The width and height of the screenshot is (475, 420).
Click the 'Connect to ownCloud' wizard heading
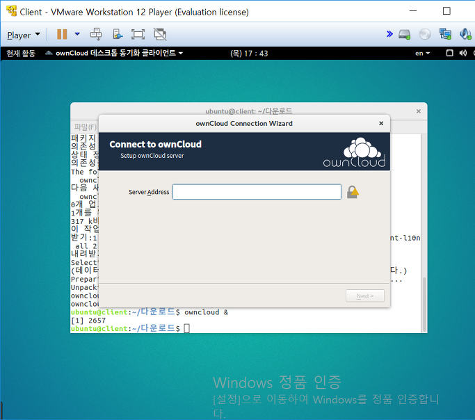coord(155,144)
